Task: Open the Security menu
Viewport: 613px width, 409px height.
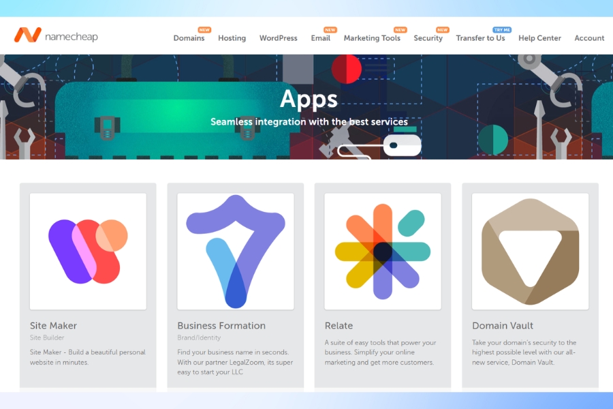Action: click(x=428, y=38)
